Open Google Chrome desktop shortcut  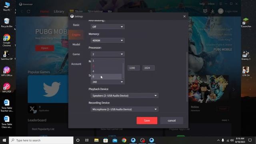pos(7,40)
